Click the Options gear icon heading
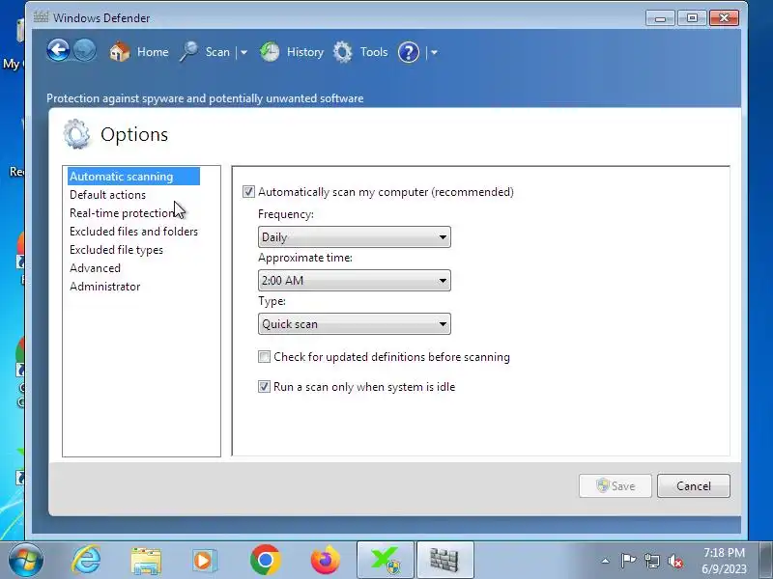Screen dimensions: 773x579 (x=76, y=134)
